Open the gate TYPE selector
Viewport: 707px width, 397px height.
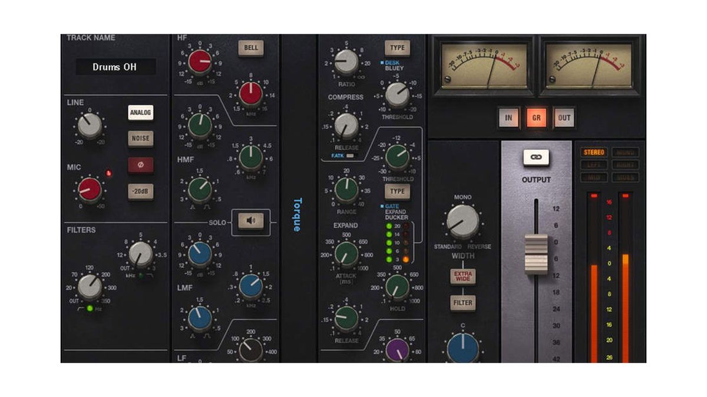pyautogui.click(x=398, y=191)
